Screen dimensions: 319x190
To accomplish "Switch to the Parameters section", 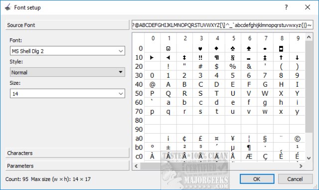I will click(67, 166).
